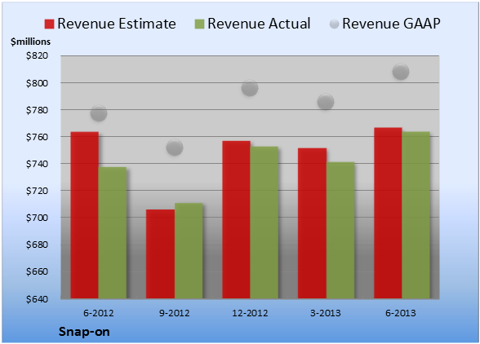Click the '6-2013' quarter label

click(x=401, y=313)
